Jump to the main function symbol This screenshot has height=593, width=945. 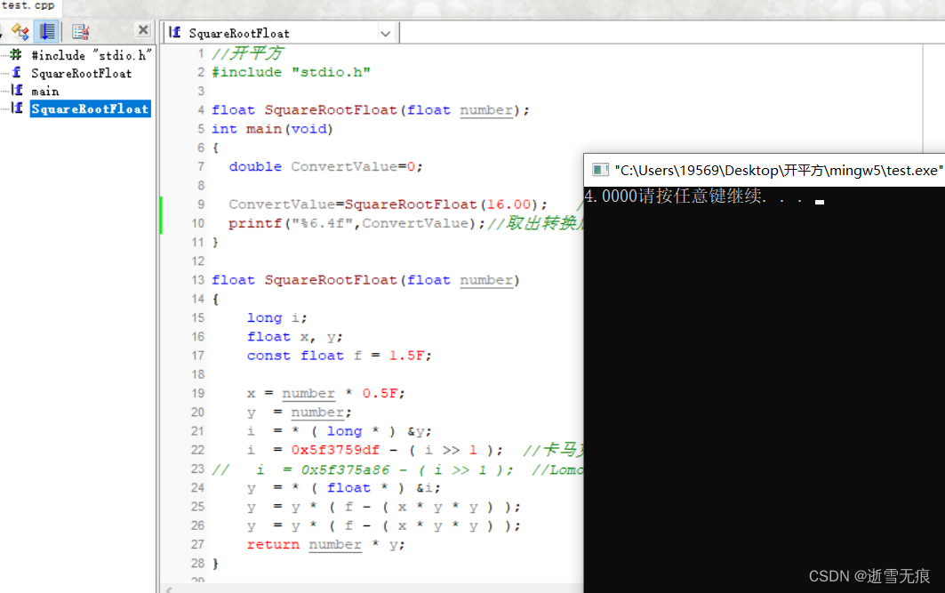click(x=45, y=92)
